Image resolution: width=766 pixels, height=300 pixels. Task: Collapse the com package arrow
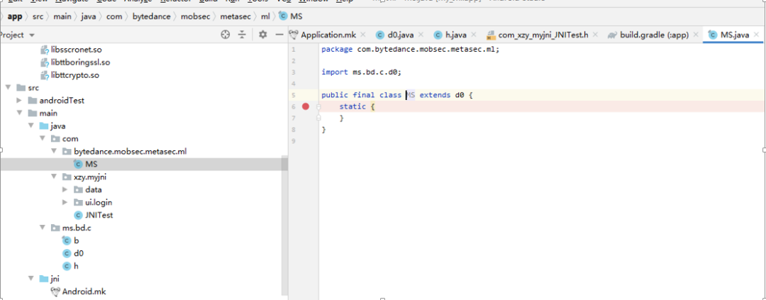[42, 139]
